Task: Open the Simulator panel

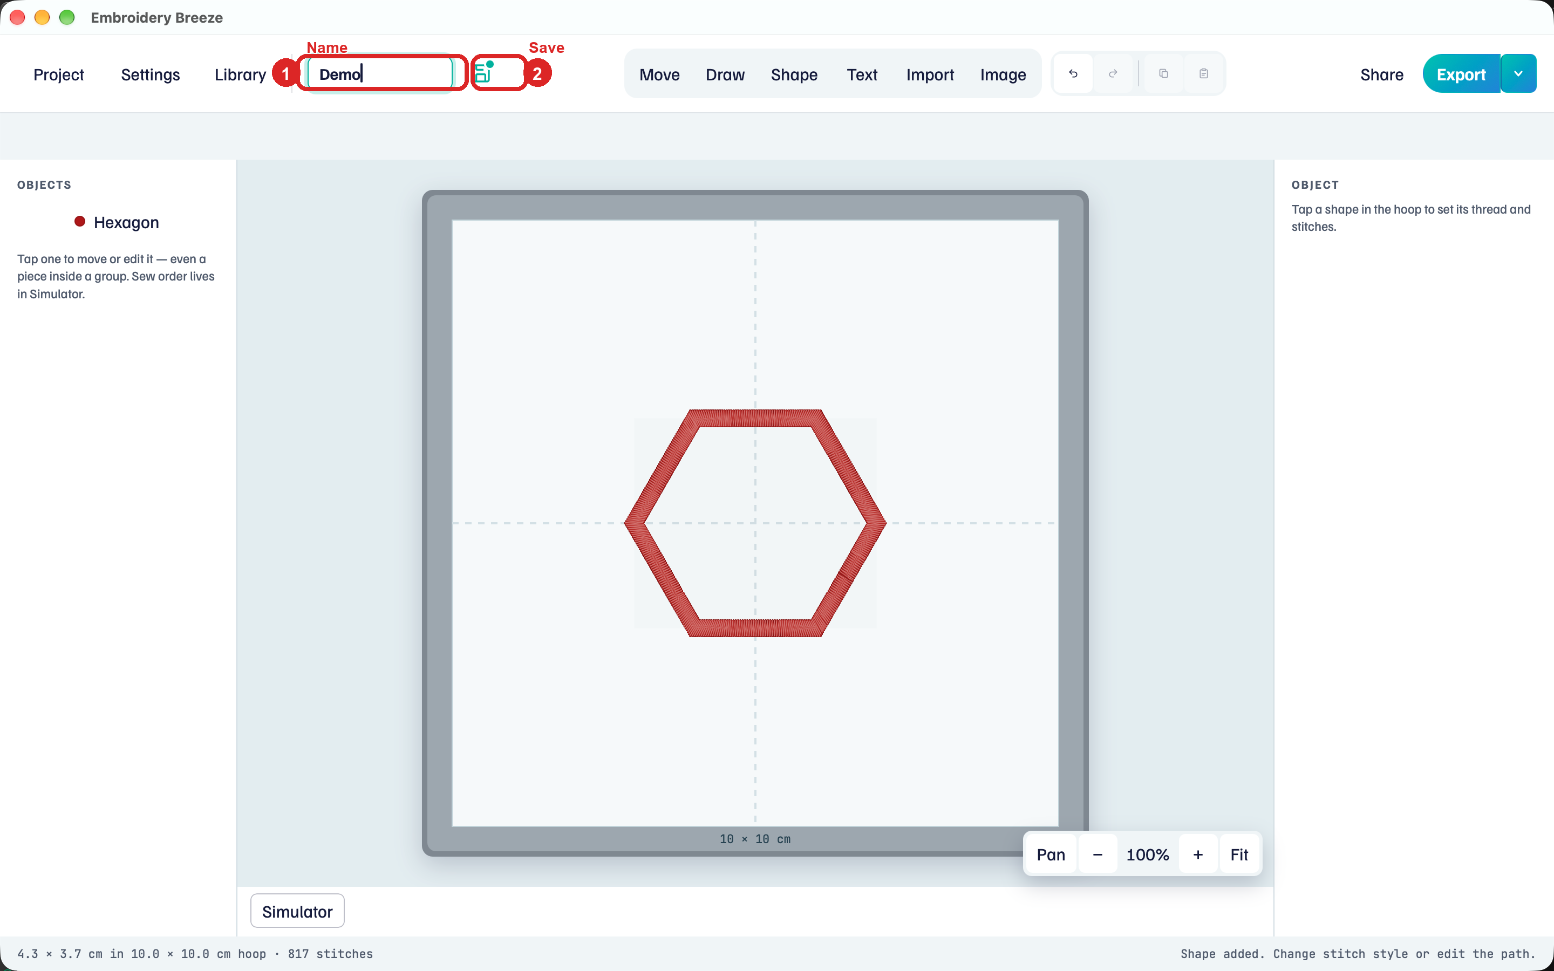Action: (x=297, y=911)
